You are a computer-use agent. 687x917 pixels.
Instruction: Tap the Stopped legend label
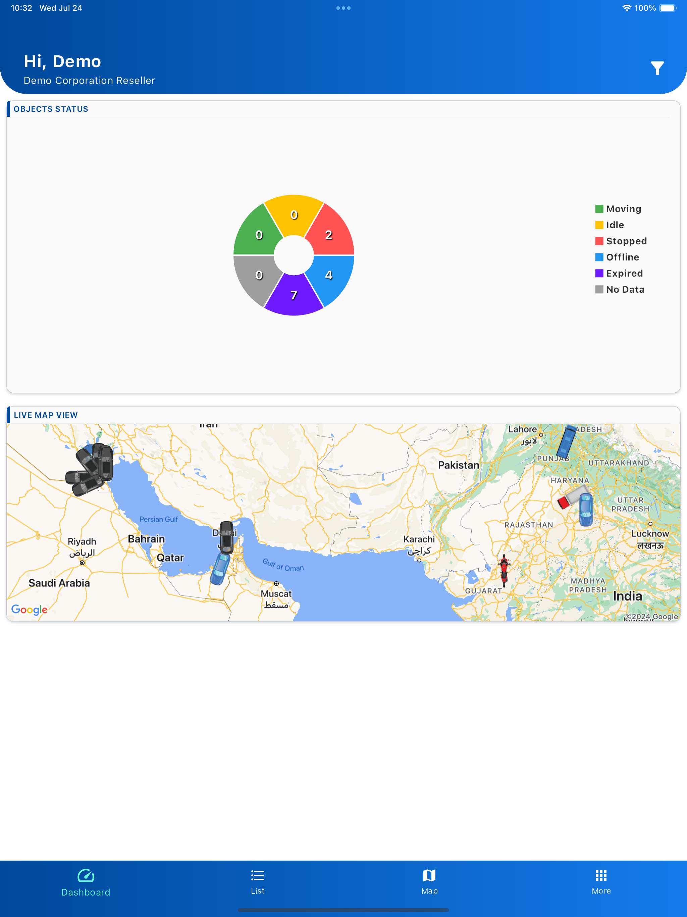[627, 241]
